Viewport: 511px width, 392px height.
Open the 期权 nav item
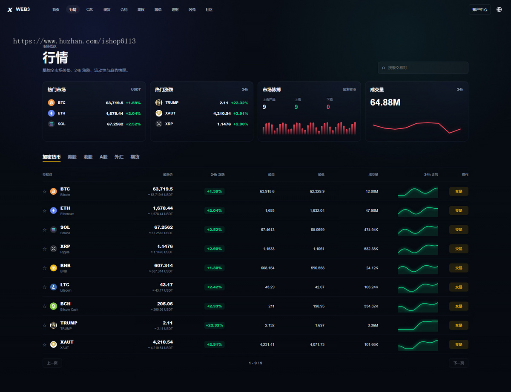tap(141, 9)
